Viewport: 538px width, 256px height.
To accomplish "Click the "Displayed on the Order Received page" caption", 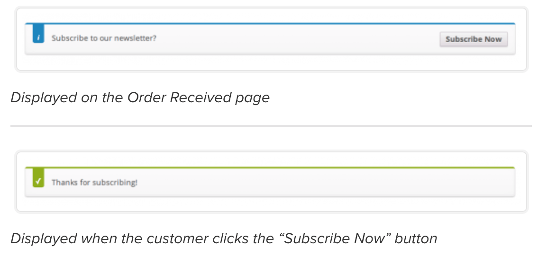I will pyautogui.click(x=140, y=97).
